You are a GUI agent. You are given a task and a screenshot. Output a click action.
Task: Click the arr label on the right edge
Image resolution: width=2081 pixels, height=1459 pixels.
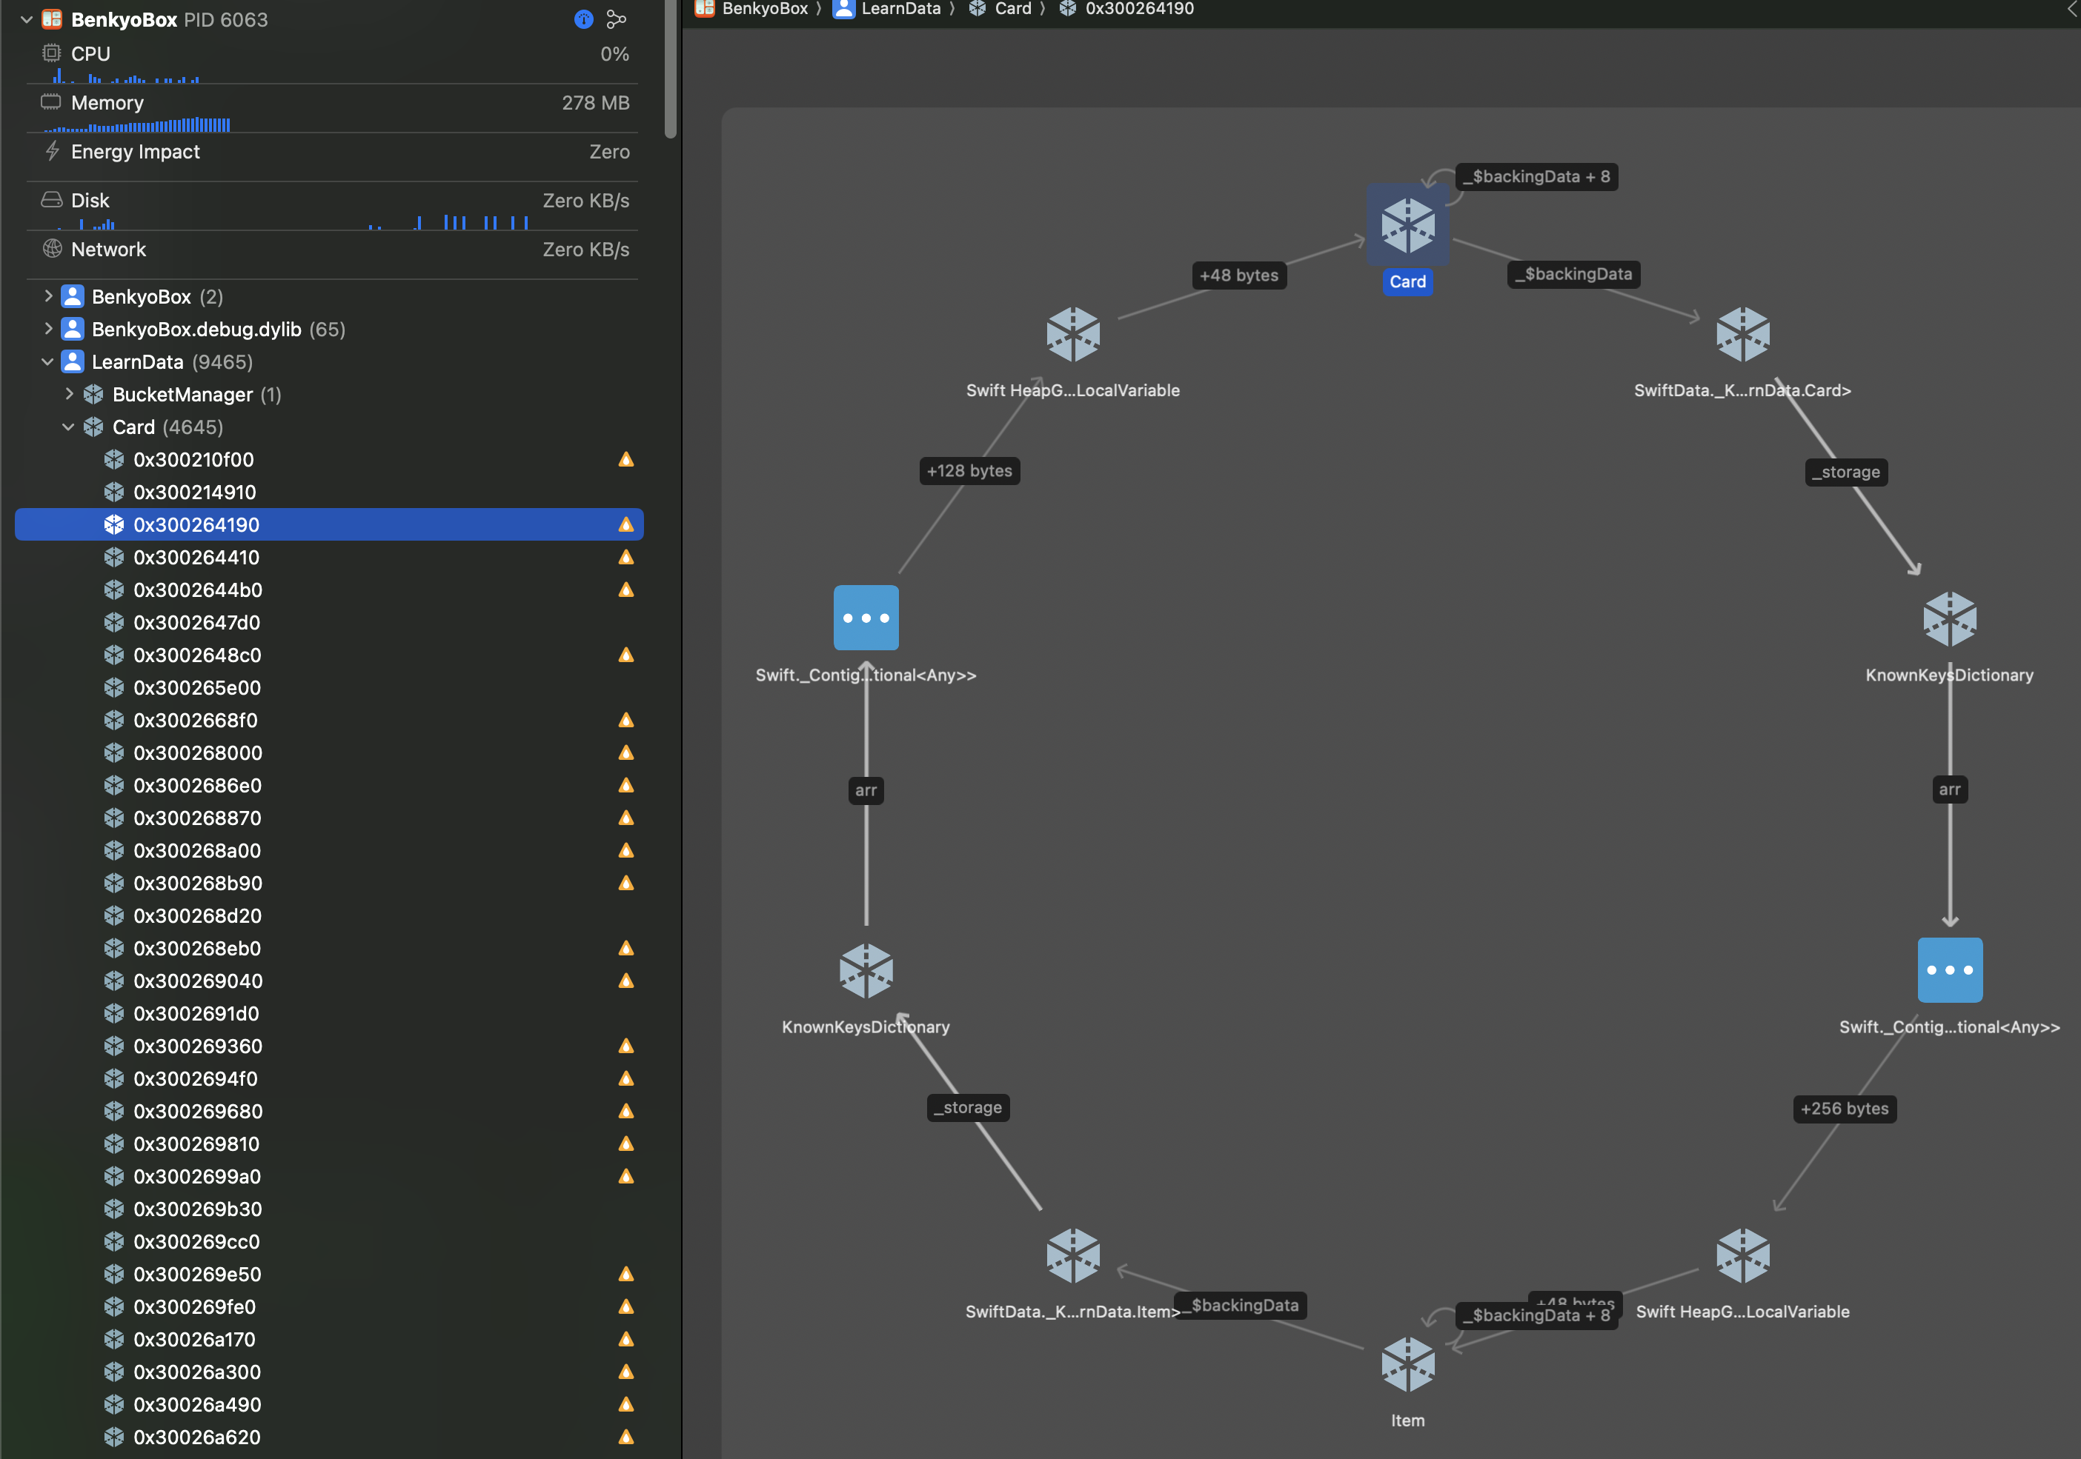pos(1948,789)
